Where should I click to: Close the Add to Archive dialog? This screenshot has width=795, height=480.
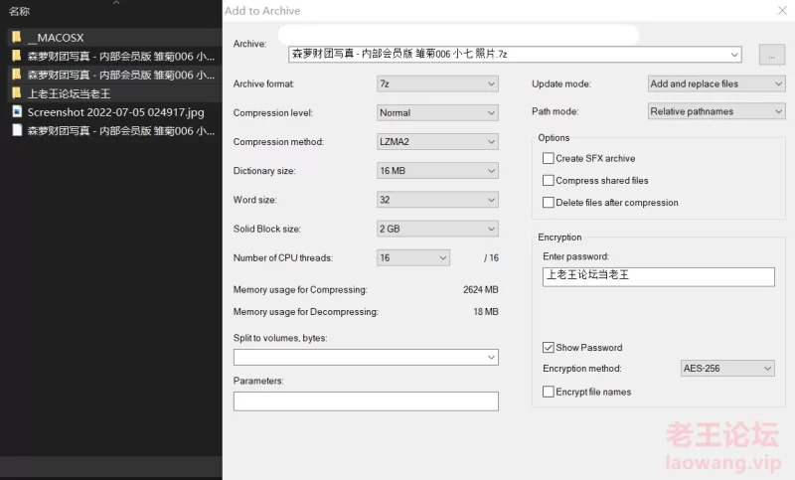(778, 11)
